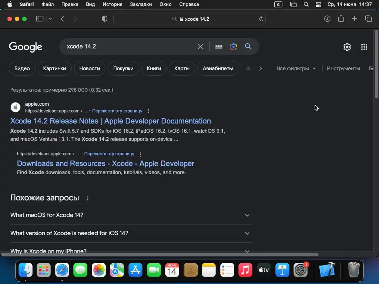379x284 pixels.
Task: Open Spotlight search in menu bar
Action: point(306,4)
